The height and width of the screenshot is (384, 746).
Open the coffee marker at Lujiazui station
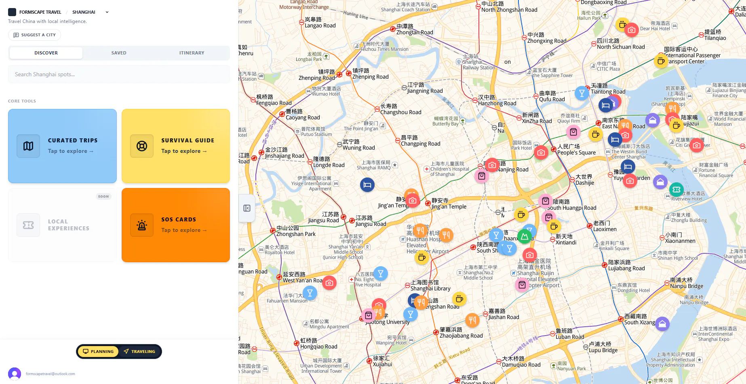click(676, 125)
